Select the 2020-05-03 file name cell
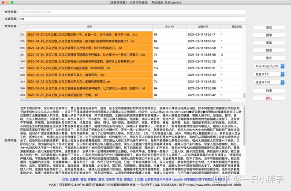This screenshot has height=191, width=291. point(90,82)
